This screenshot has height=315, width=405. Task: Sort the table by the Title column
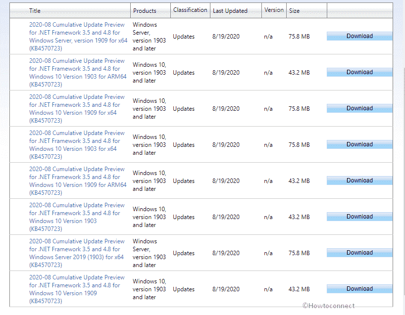pos(35,11)
